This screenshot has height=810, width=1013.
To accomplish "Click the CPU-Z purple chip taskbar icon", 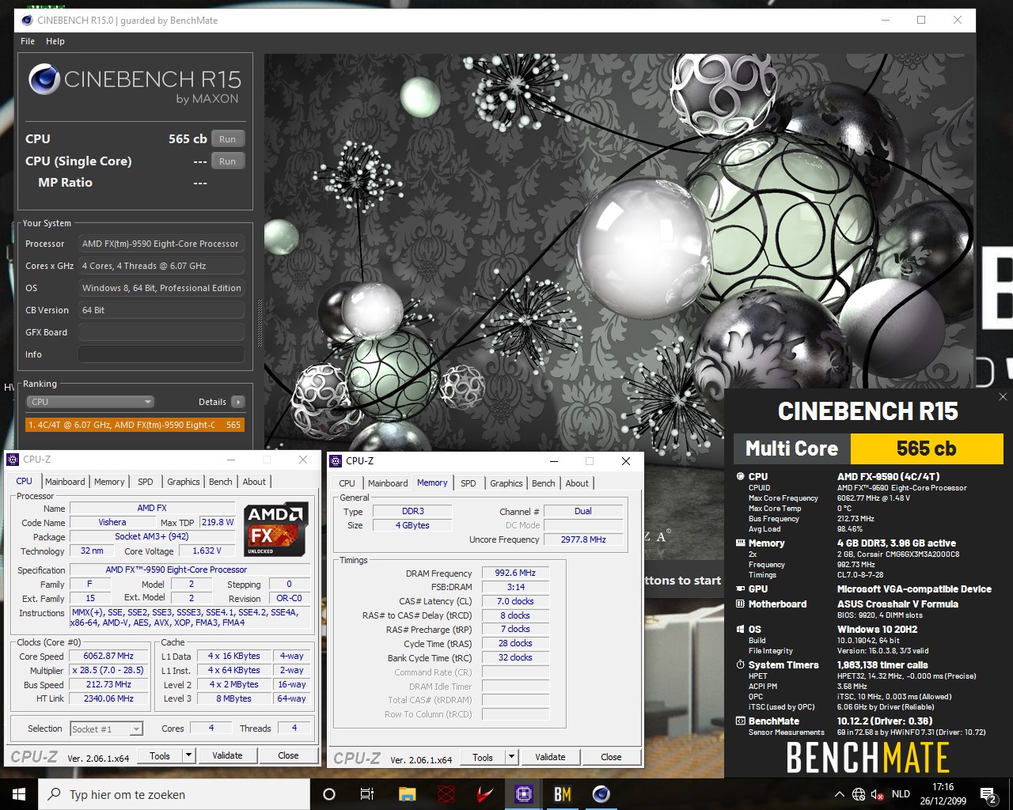I will (x=524, y=794).
